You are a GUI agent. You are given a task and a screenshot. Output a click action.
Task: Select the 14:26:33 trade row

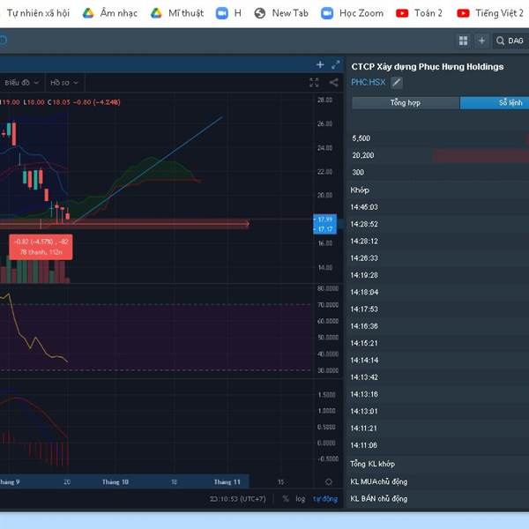pos(438,258)
